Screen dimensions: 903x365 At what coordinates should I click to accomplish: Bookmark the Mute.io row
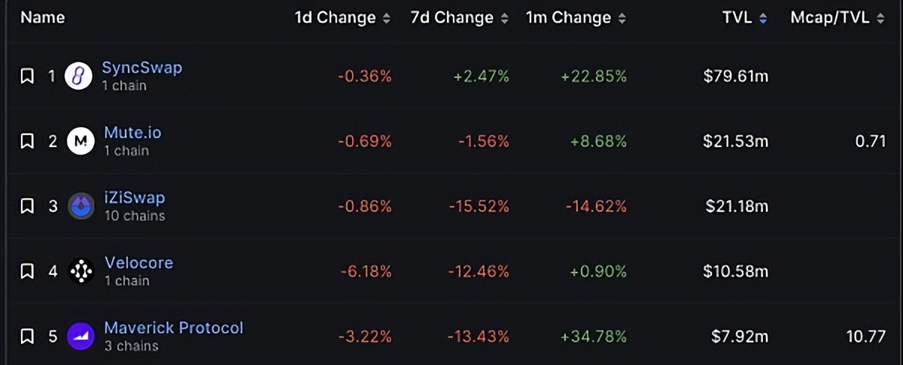coord(27,140)
